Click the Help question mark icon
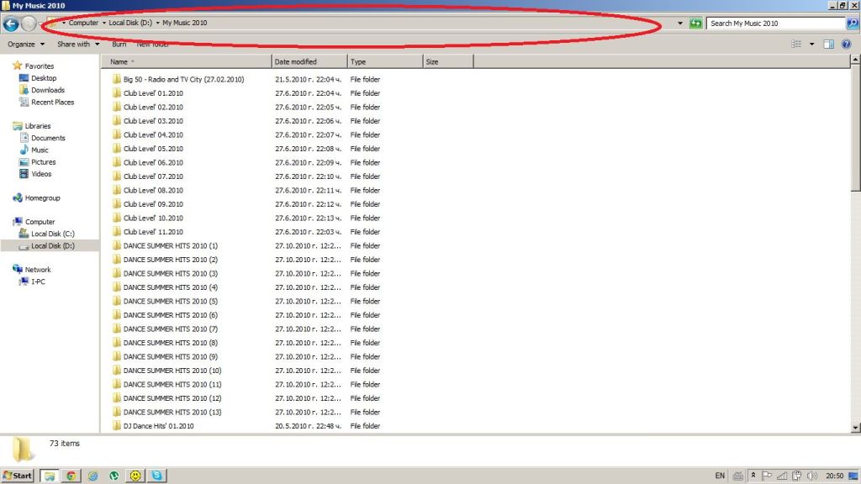Image resolution: width=861 pixels, height=484 pixels. click(x=846, y=44)
